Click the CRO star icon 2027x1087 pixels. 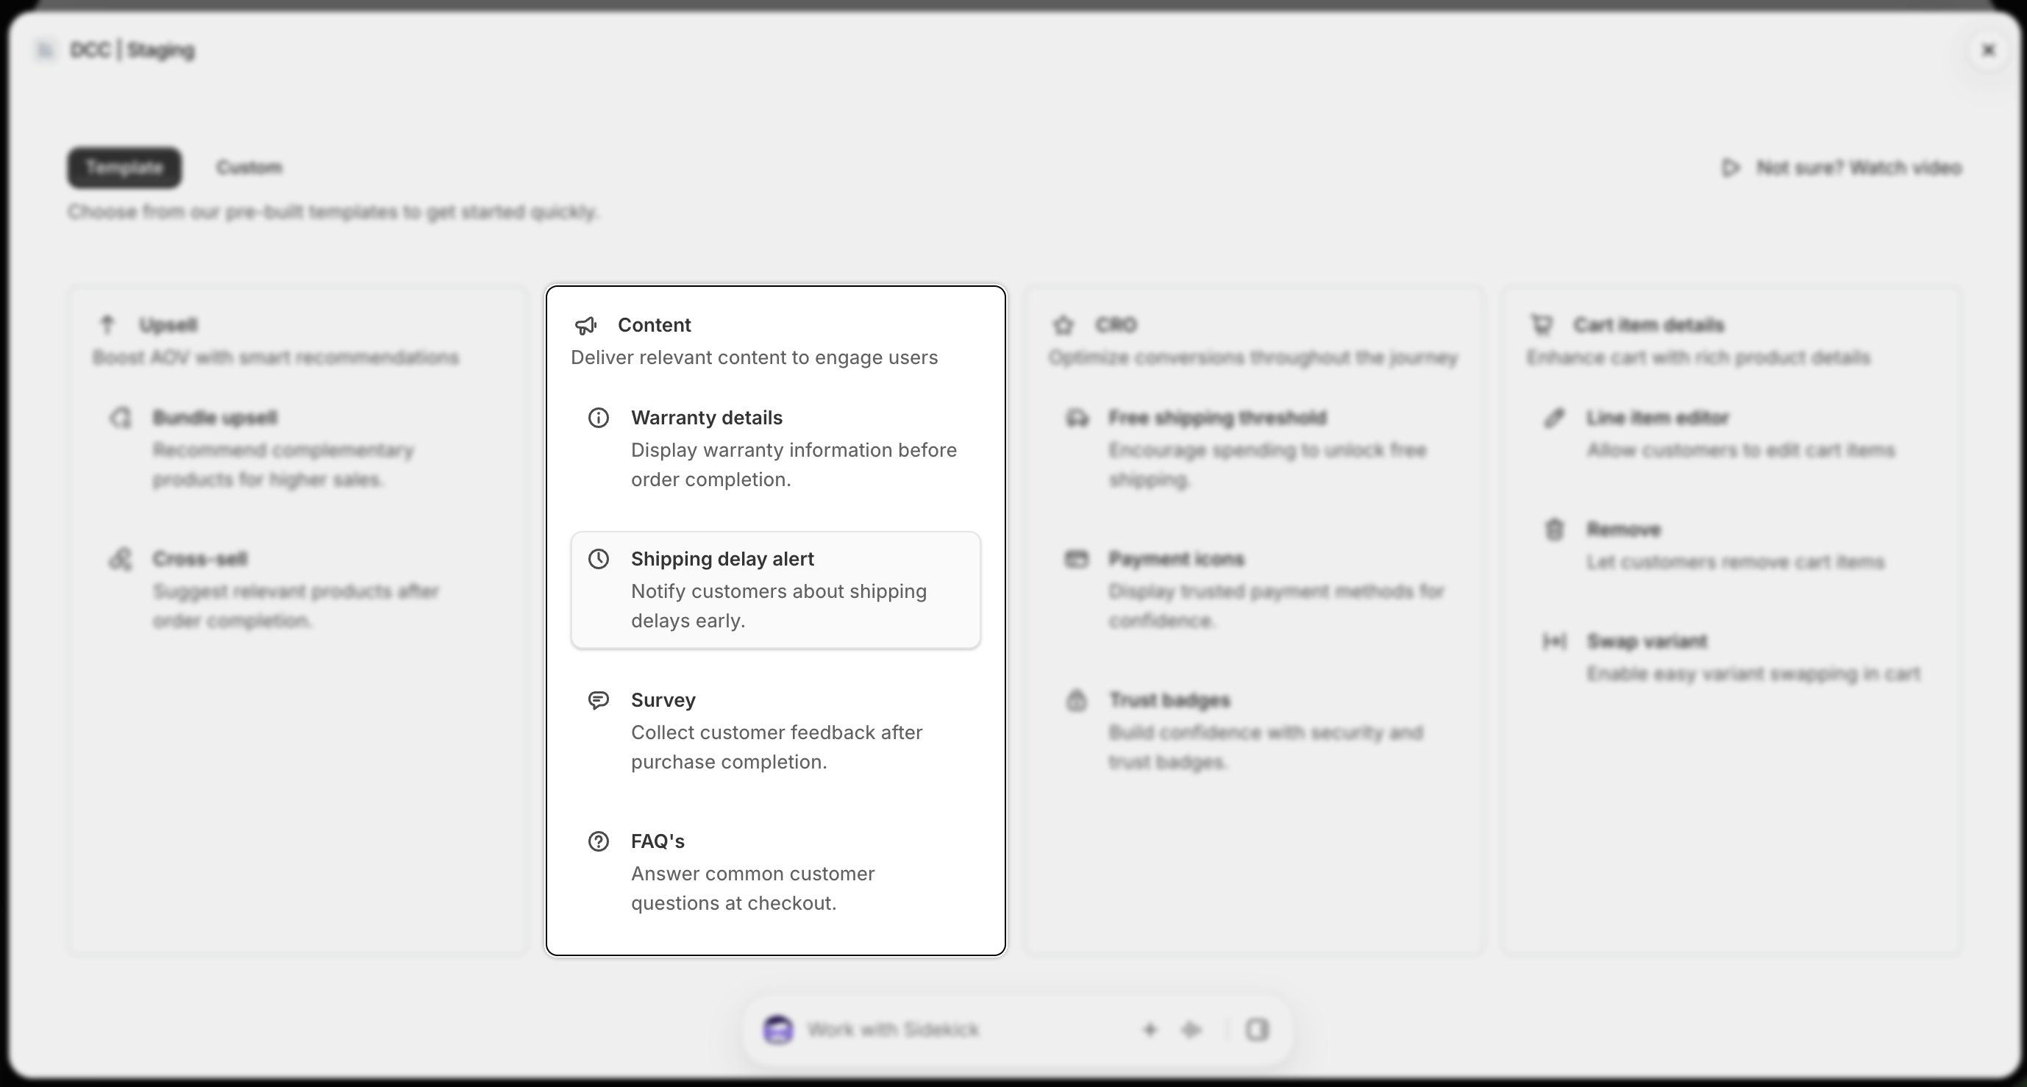tap(1063, 325)
